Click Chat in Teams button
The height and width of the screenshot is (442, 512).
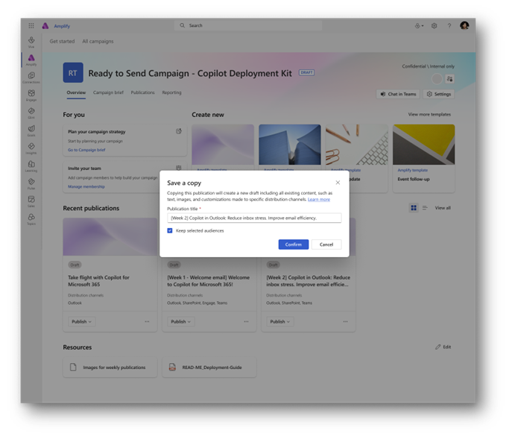[398, 94]
